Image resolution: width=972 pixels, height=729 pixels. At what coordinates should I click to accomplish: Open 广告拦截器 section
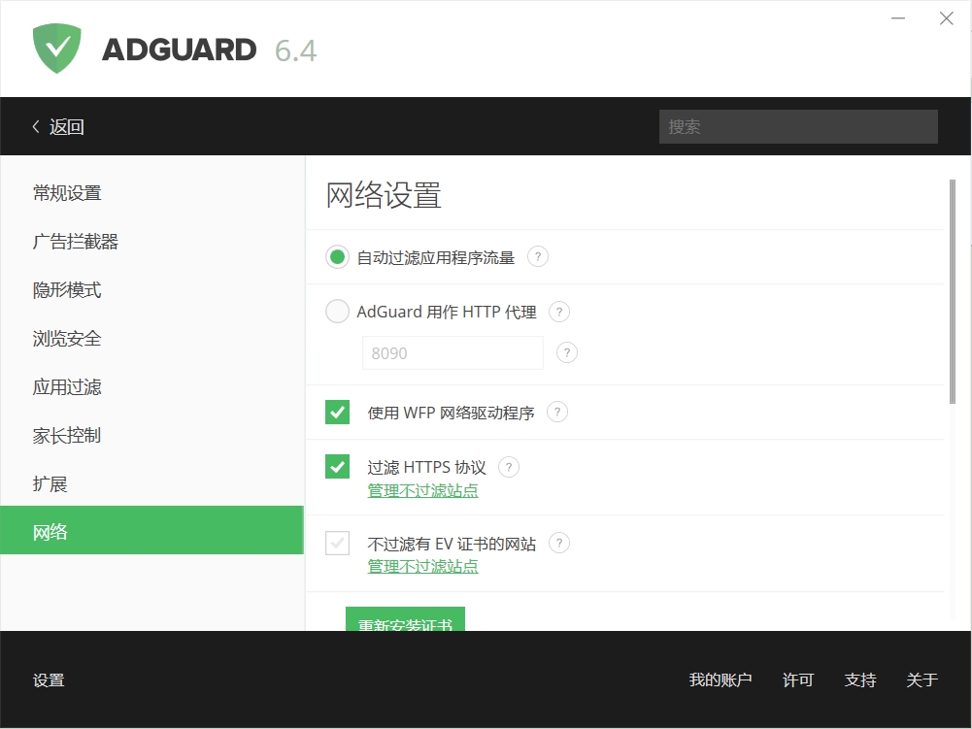click(151, 241)
